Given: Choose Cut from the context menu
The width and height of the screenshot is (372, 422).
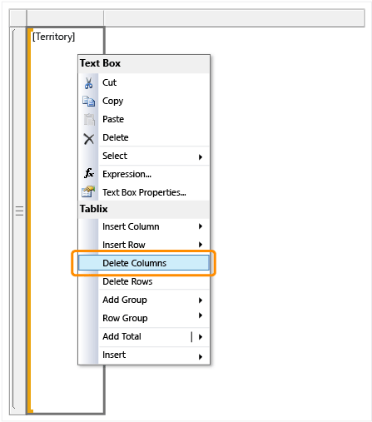Looking at the screenshot, I should point(144,82).
